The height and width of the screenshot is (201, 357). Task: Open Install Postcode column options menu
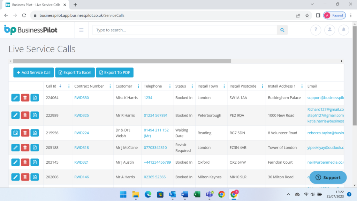(x=263, y=86)
